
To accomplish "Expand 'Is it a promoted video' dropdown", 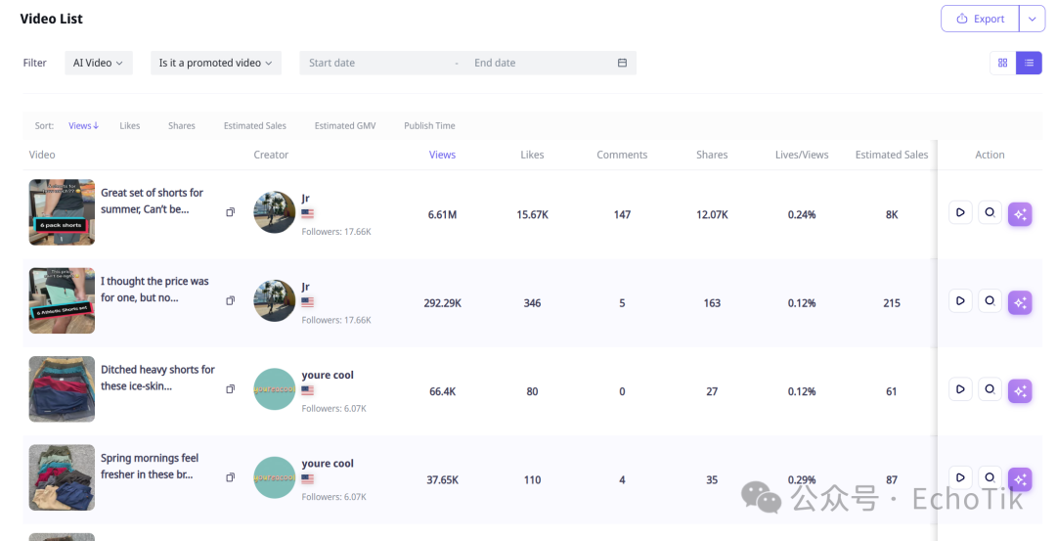I will [x=216, y=63].
